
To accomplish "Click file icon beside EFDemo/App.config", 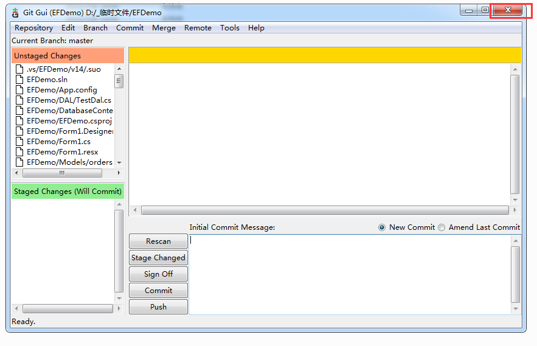I will 19,90.
